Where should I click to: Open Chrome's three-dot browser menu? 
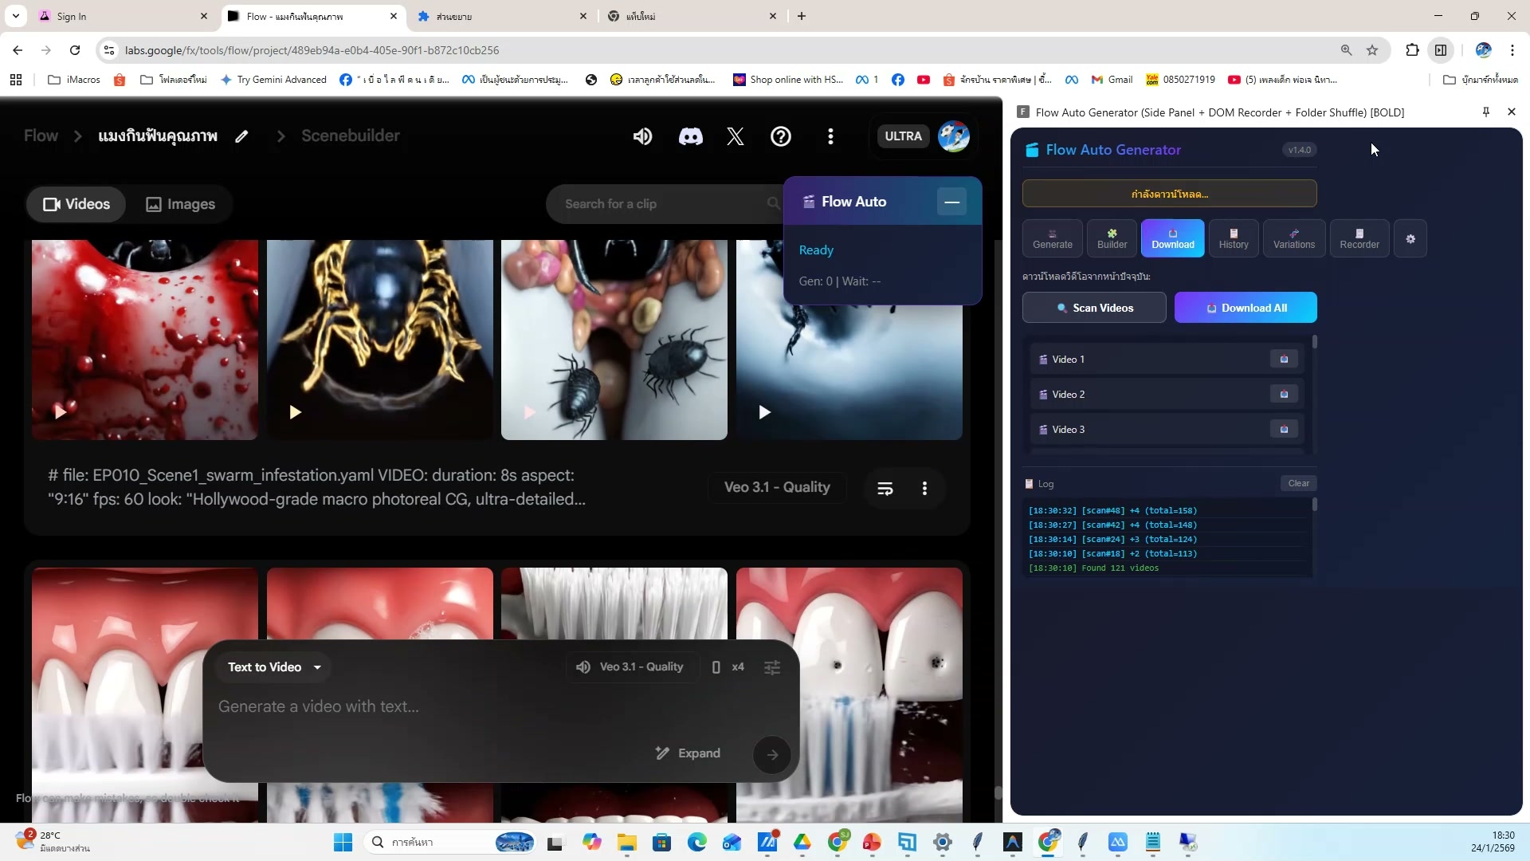pyautogui.click(x=1512, y=49)
